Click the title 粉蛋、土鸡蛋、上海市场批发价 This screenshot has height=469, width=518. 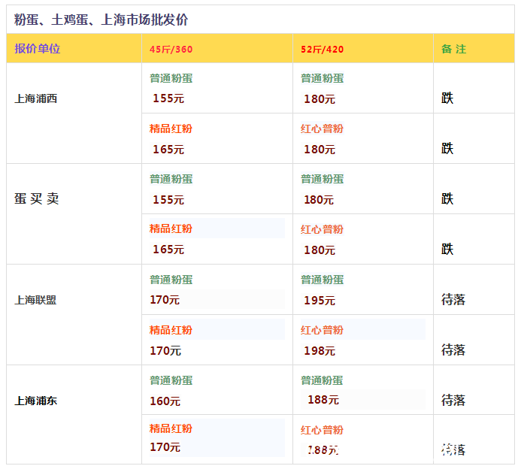point(101,20)
